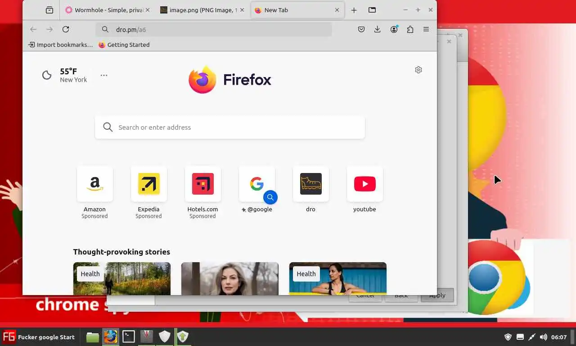The image size is (576, 346).
Task: Open the file manager folder in taskbar
Action: 93,337
